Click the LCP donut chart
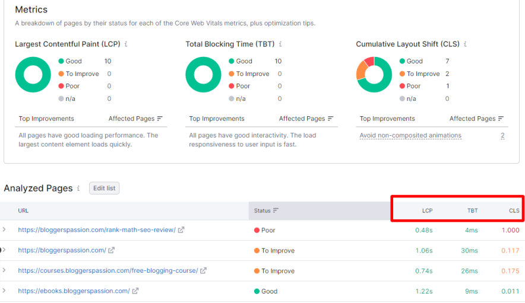The height and width of the screenshot is (303, 525). click(x=33, y=75)
